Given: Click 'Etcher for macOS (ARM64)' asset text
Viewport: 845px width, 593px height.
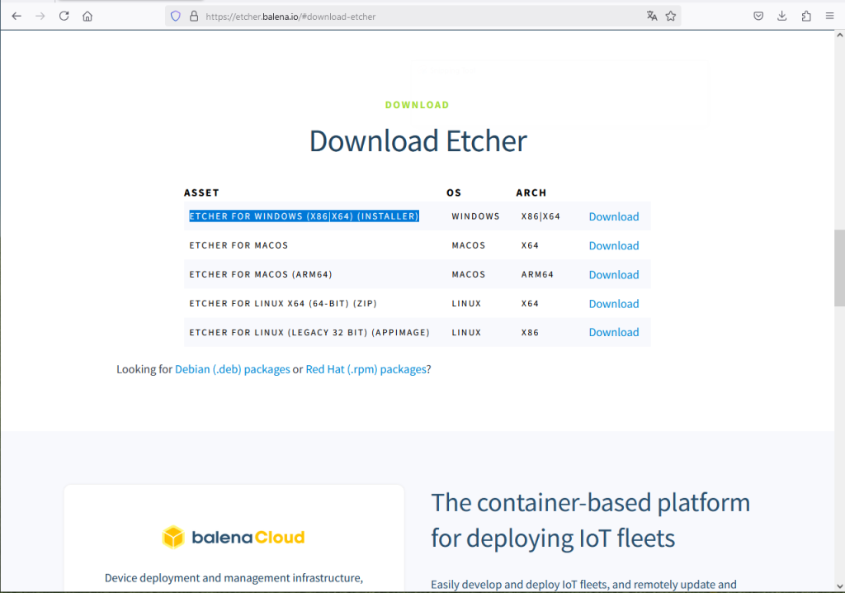Looking at the screenshot, I should point(261,275).
